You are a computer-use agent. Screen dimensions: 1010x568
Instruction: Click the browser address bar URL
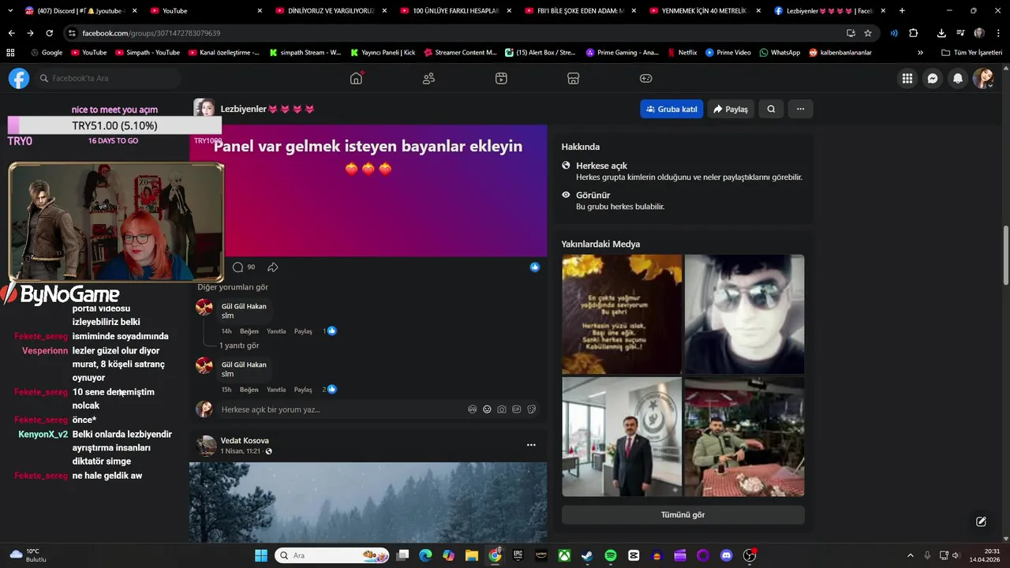coord(151,33)
